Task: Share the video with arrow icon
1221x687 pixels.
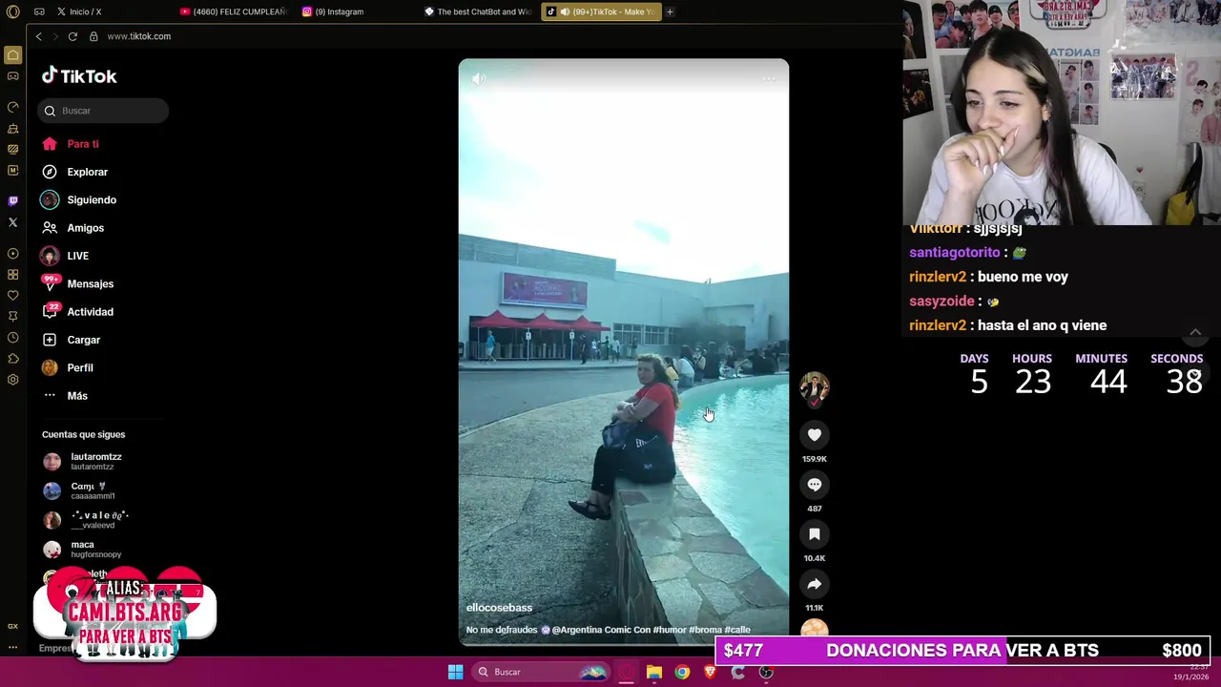Action: [x=815, y=584]
